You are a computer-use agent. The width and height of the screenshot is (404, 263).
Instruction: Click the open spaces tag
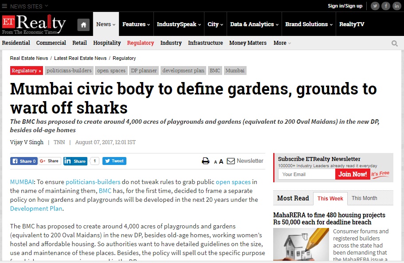111,71
